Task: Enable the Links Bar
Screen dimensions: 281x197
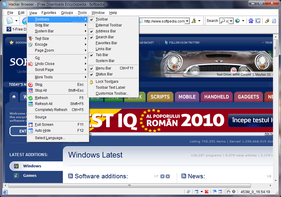Action: [x=114, y=49]
